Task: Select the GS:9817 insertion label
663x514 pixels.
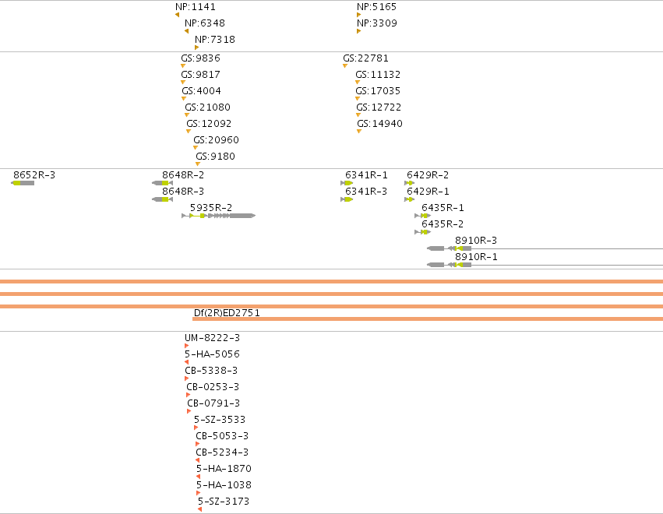Action: tap(200, 75)
